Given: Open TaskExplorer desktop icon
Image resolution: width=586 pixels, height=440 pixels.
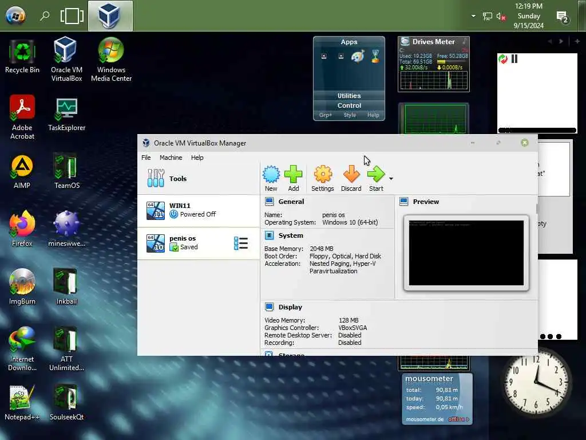Looking at the screenshot, I should 66,114.
